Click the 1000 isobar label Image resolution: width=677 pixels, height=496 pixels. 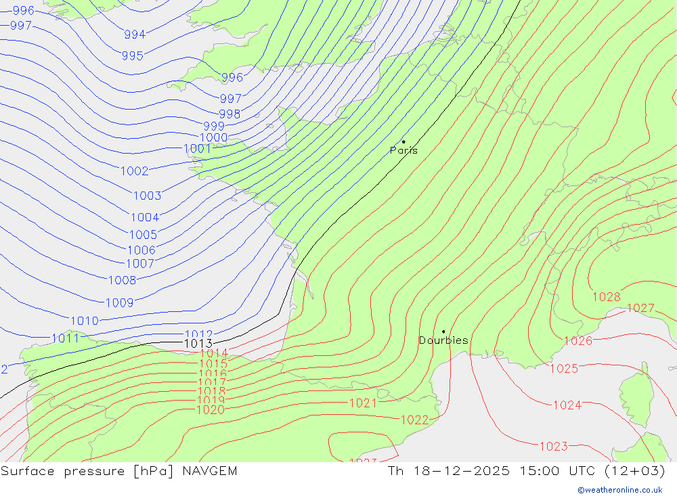pos(214,138)
